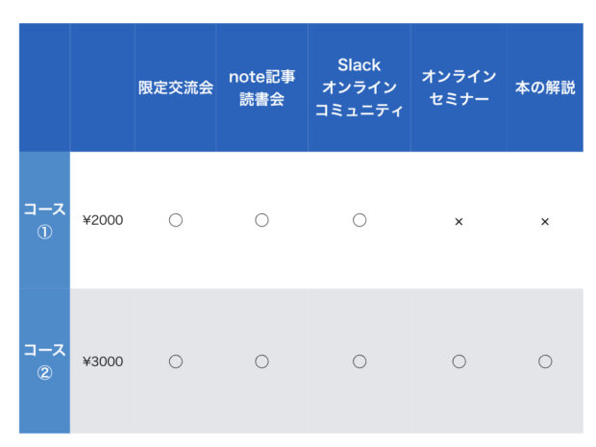This screenshot has width=596, height=447.
Task: Select the 本の解説 column header
Action: pyautogui.click(x=545, y=87)
